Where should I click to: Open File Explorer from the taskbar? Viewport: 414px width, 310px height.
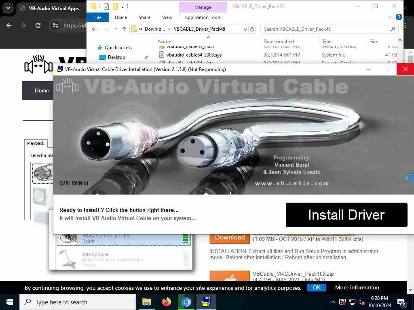click(146, 302)
